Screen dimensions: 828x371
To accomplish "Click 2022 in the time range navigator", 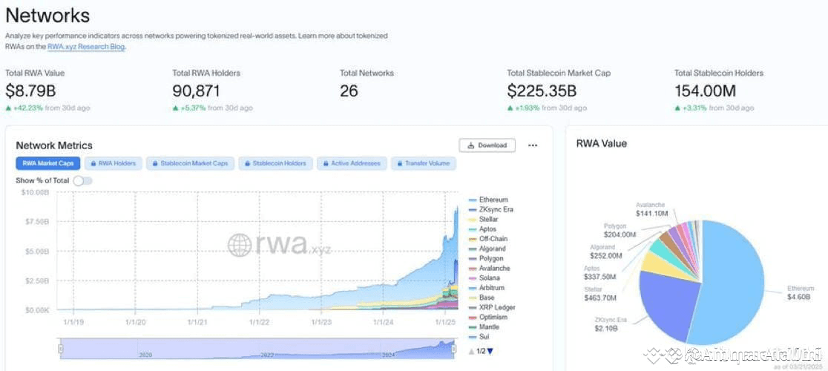I will tap(267, 355).
